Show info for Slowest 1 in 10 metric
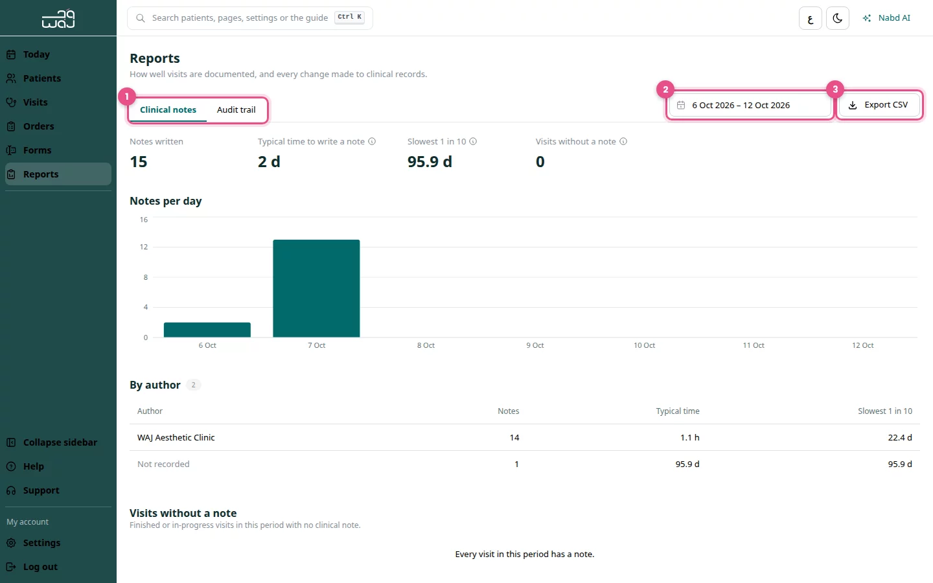The width and height of the screenshot is (933, 583). coord(473,141)
